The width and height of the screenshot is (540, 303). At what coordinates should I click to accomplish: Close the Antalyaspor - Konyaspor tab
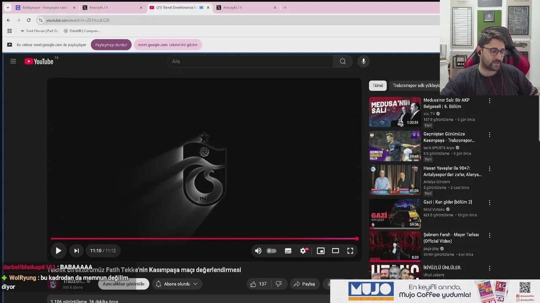click(x=74, y=8)
